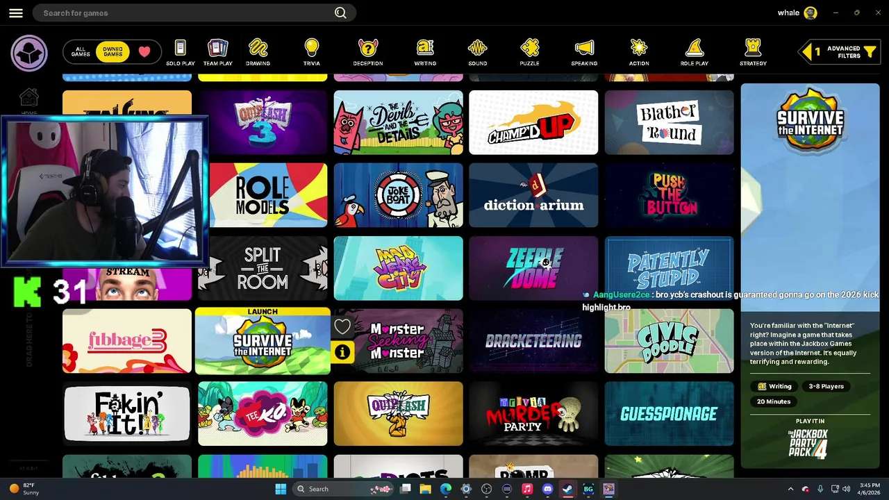Select the Joke Boat game tile
This screenshot has height=500, width=889.
pos(398,195)
